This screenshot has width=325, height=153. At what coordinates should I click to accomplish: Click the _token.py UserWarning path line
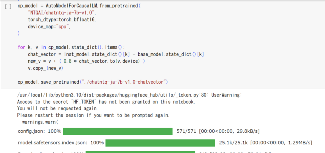[129, 95]
